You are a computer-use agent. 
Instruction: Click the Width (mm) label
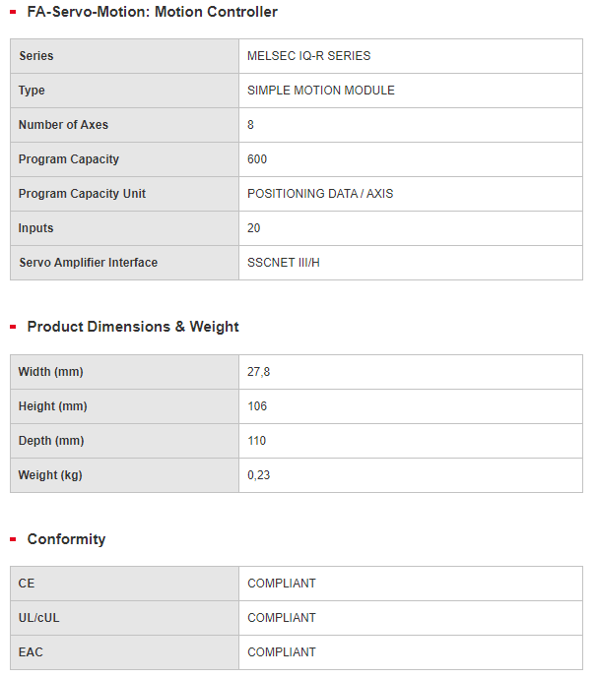[x=50, y=372]
